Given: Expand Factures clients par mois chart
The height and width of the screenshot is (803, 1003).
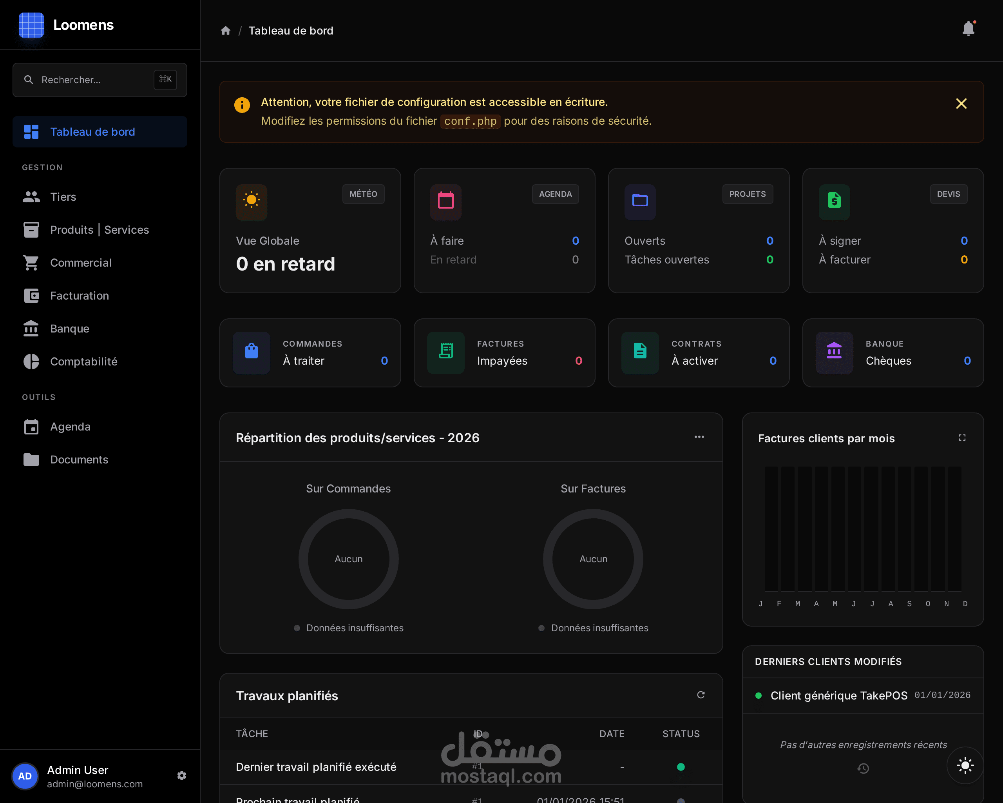Looking at the screenshot, I should pos(961,438).
